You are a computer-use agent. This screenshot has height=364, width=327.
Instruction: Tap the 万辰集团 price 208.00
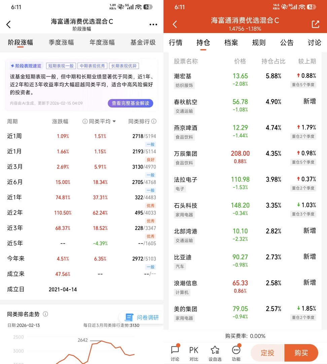click(x=240, y=153)
